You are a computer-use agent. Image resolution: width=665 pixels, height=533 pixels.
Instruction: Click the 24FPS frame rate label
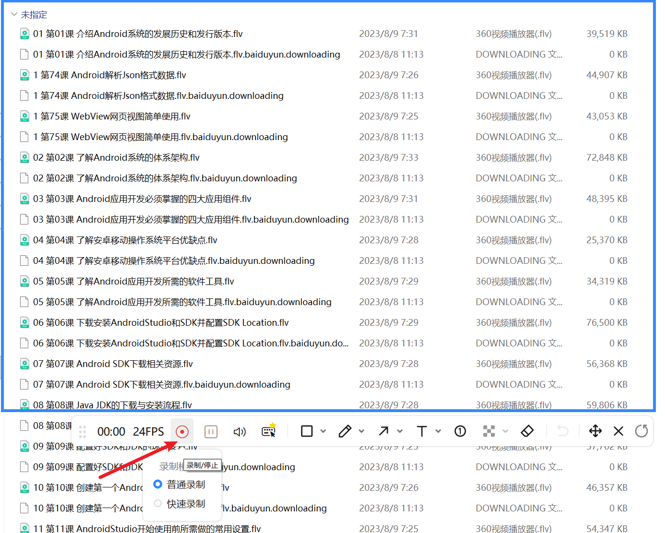[148, 432]
